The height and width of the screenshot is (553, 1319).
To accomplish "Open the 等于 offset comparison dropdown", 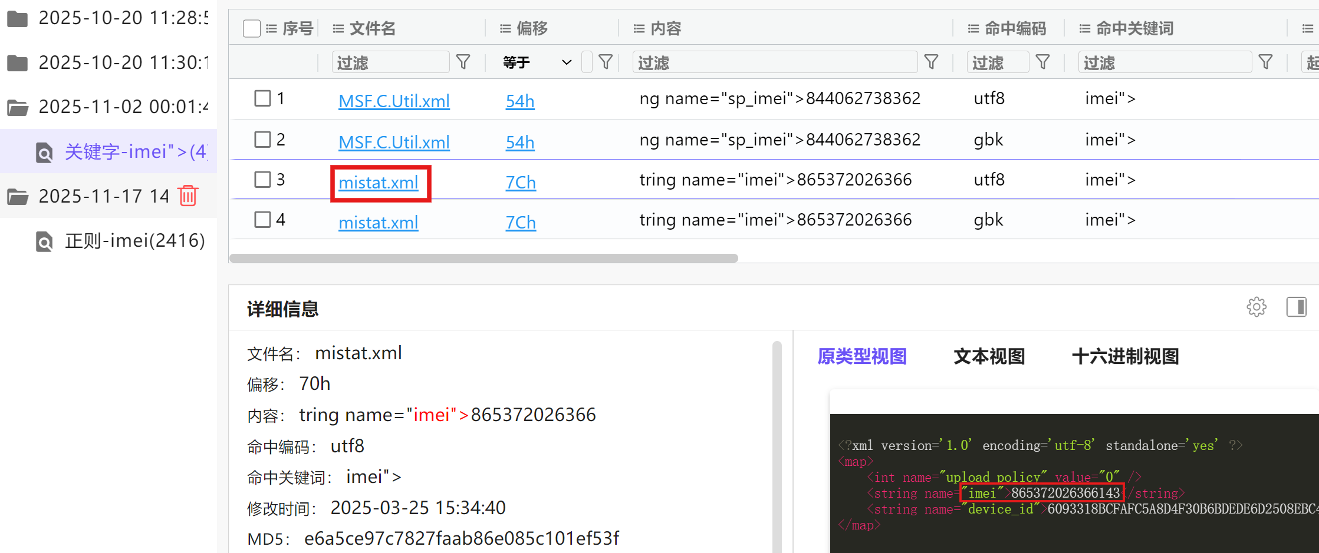I will pos(537,62).
